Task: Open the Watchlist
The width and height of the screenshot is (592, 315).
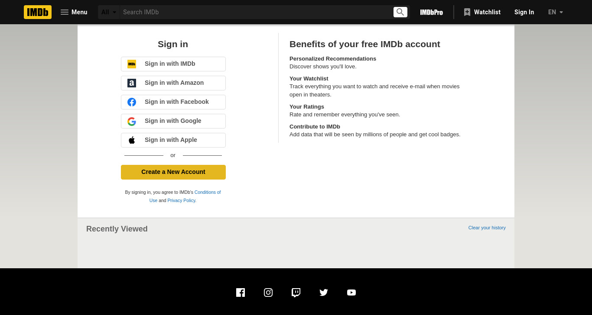Action: click(482, 12)
